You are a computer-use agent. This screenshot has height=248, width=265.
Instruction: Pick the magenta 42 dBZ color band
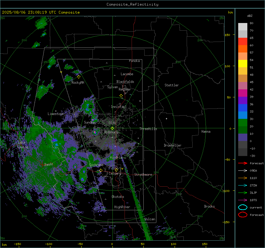(243, 93)
